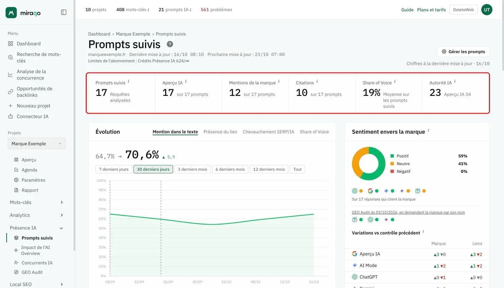Click the Marque Exemple breadcrumb
Viewport: 504px width, 288px height.
[133, 34]
